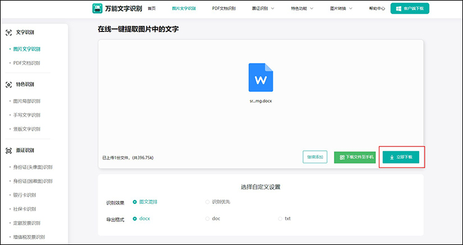Open 身份证(国徽面)识别 in the sidebar
Image resolution: width=463 pixels, height=245 pixels.
[33, 181]
